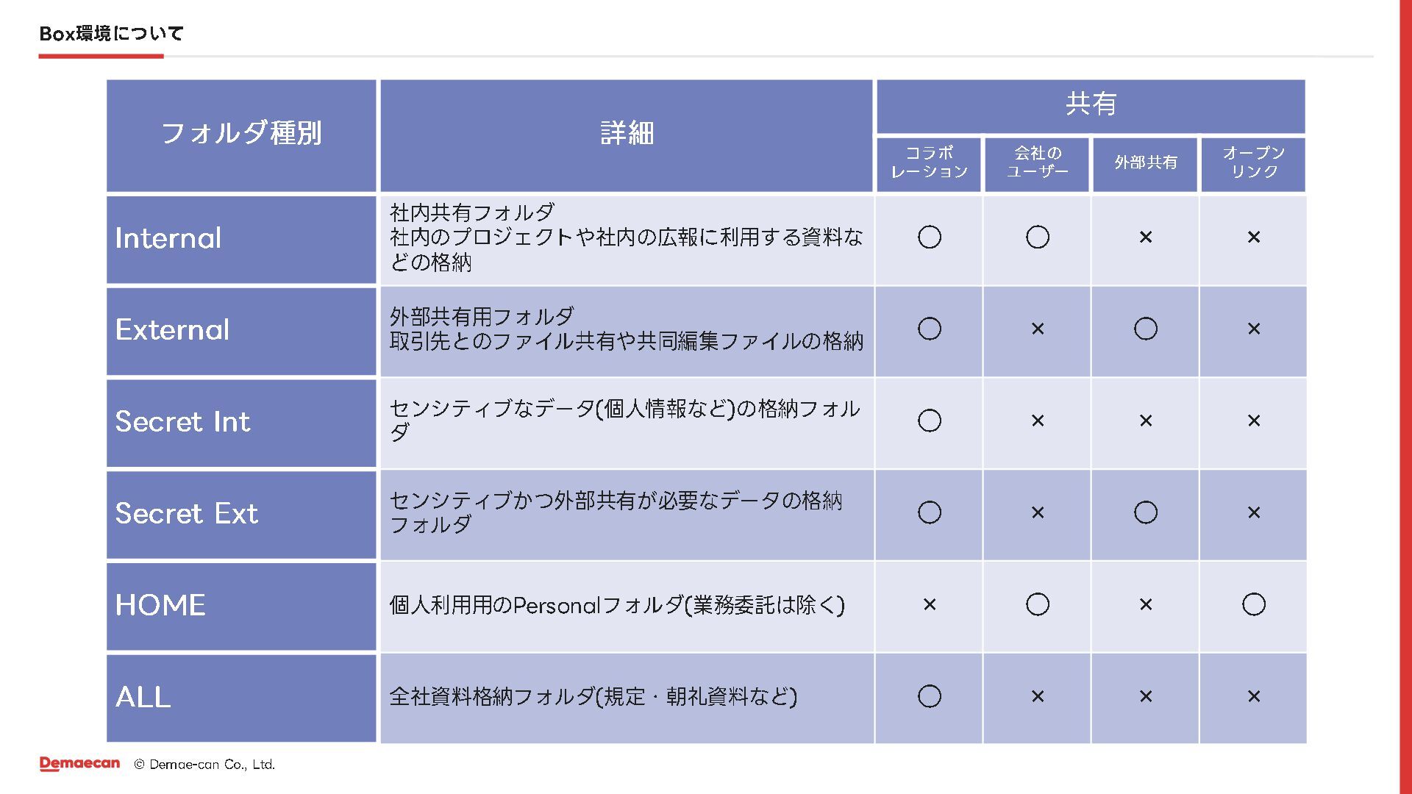The width and height of the screenshot is (1412, 794).
Task: Click the cross under コラボレーション for HOME
Action: [930, 604]
